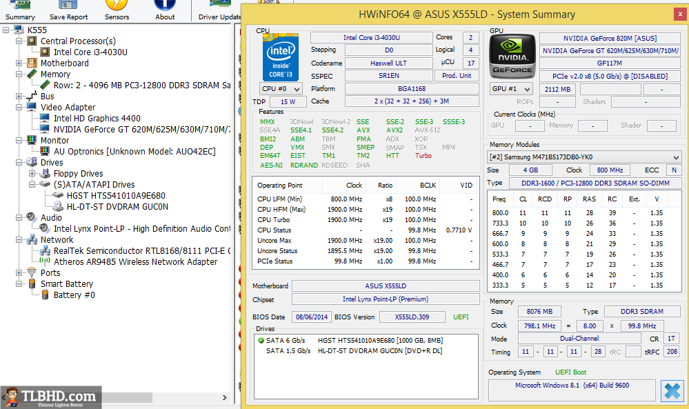Click the Atheros wireless adapter icon
Screen dimensions: 689x409
[45, 261]
